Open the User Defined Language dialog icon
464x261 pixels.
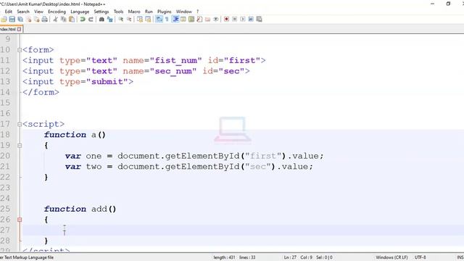tap(183, 20)
